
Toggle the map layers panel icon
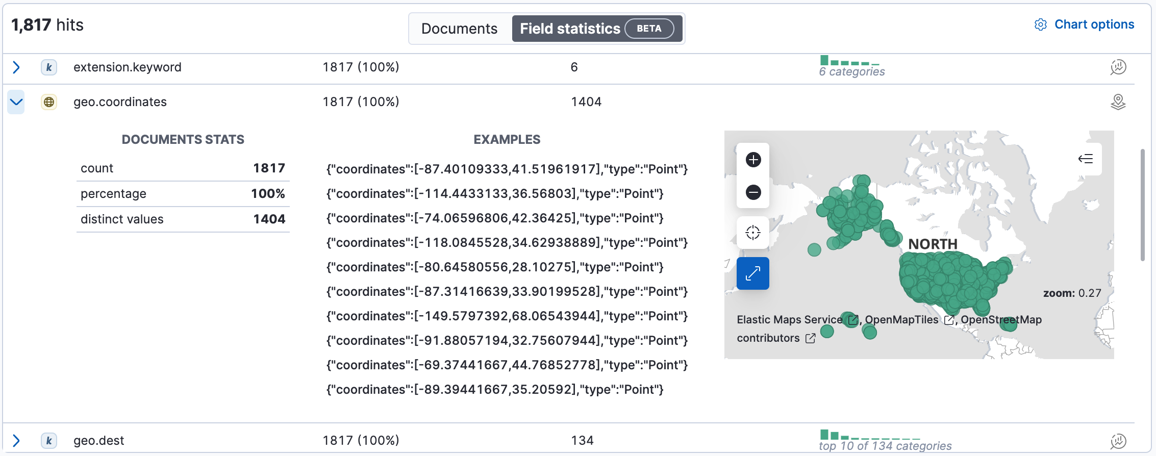1086,159
